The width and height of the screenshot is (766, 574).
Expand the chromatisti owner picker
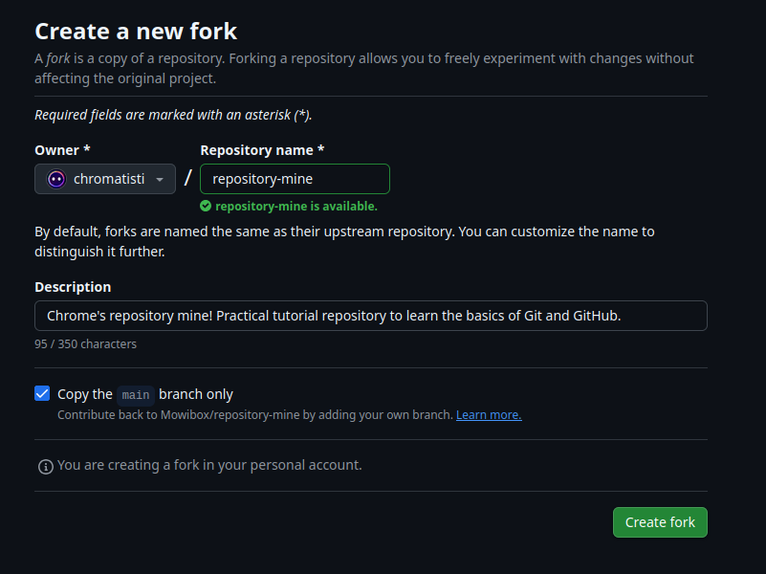[105, 179]
